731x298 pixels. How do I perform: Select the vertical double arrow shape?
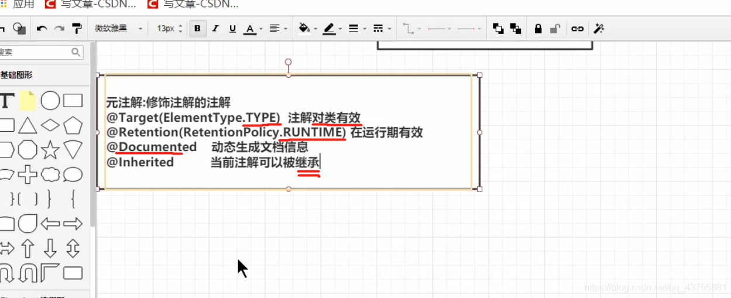73,248
